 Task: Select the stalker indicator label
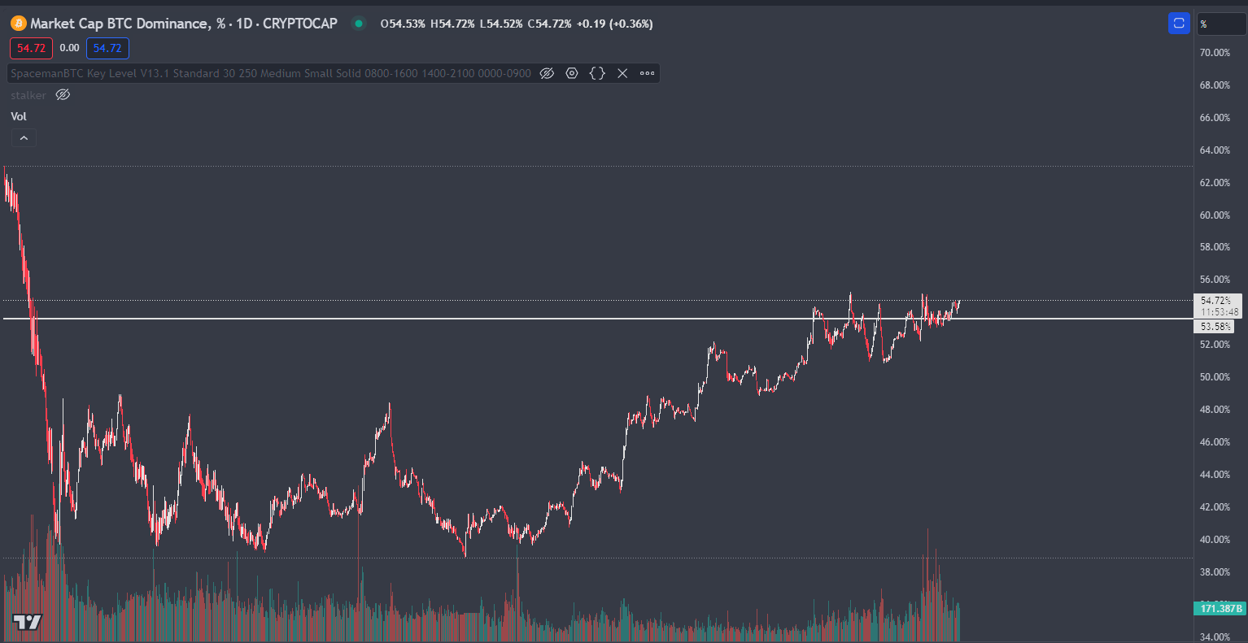point(28,95)
